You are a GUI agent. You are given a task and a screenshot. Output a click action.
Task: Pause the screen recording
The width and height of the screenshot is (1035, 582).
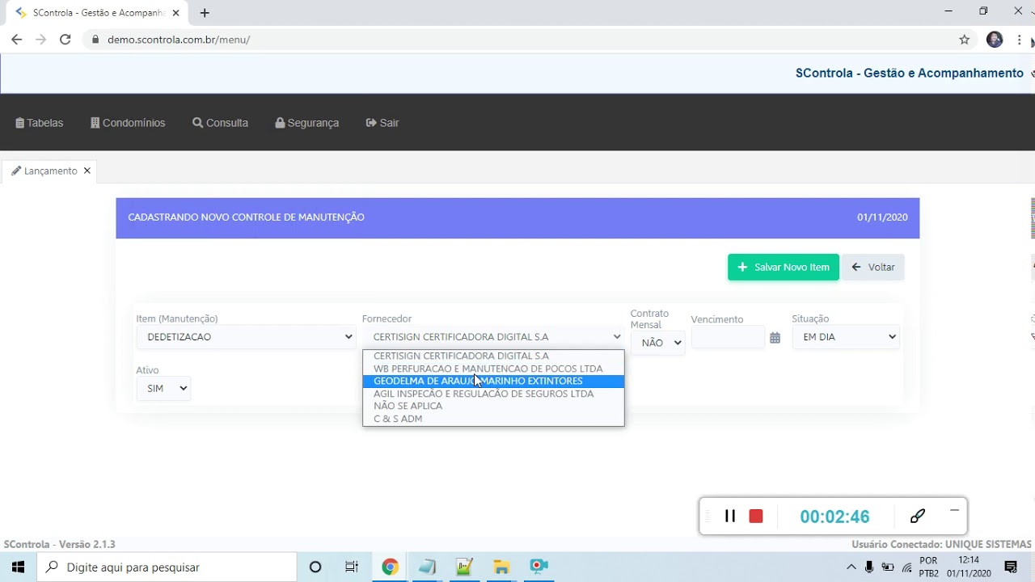tap(730, 516)
